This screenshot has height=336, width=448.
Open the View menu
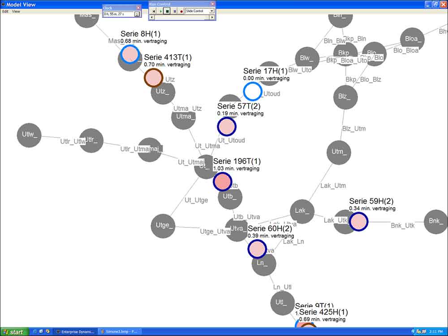pyautogui.click(x=16, y=12)
